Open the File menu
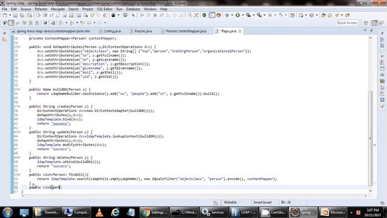Viewport: 387px width, 218px height. [x=4, y=9]
